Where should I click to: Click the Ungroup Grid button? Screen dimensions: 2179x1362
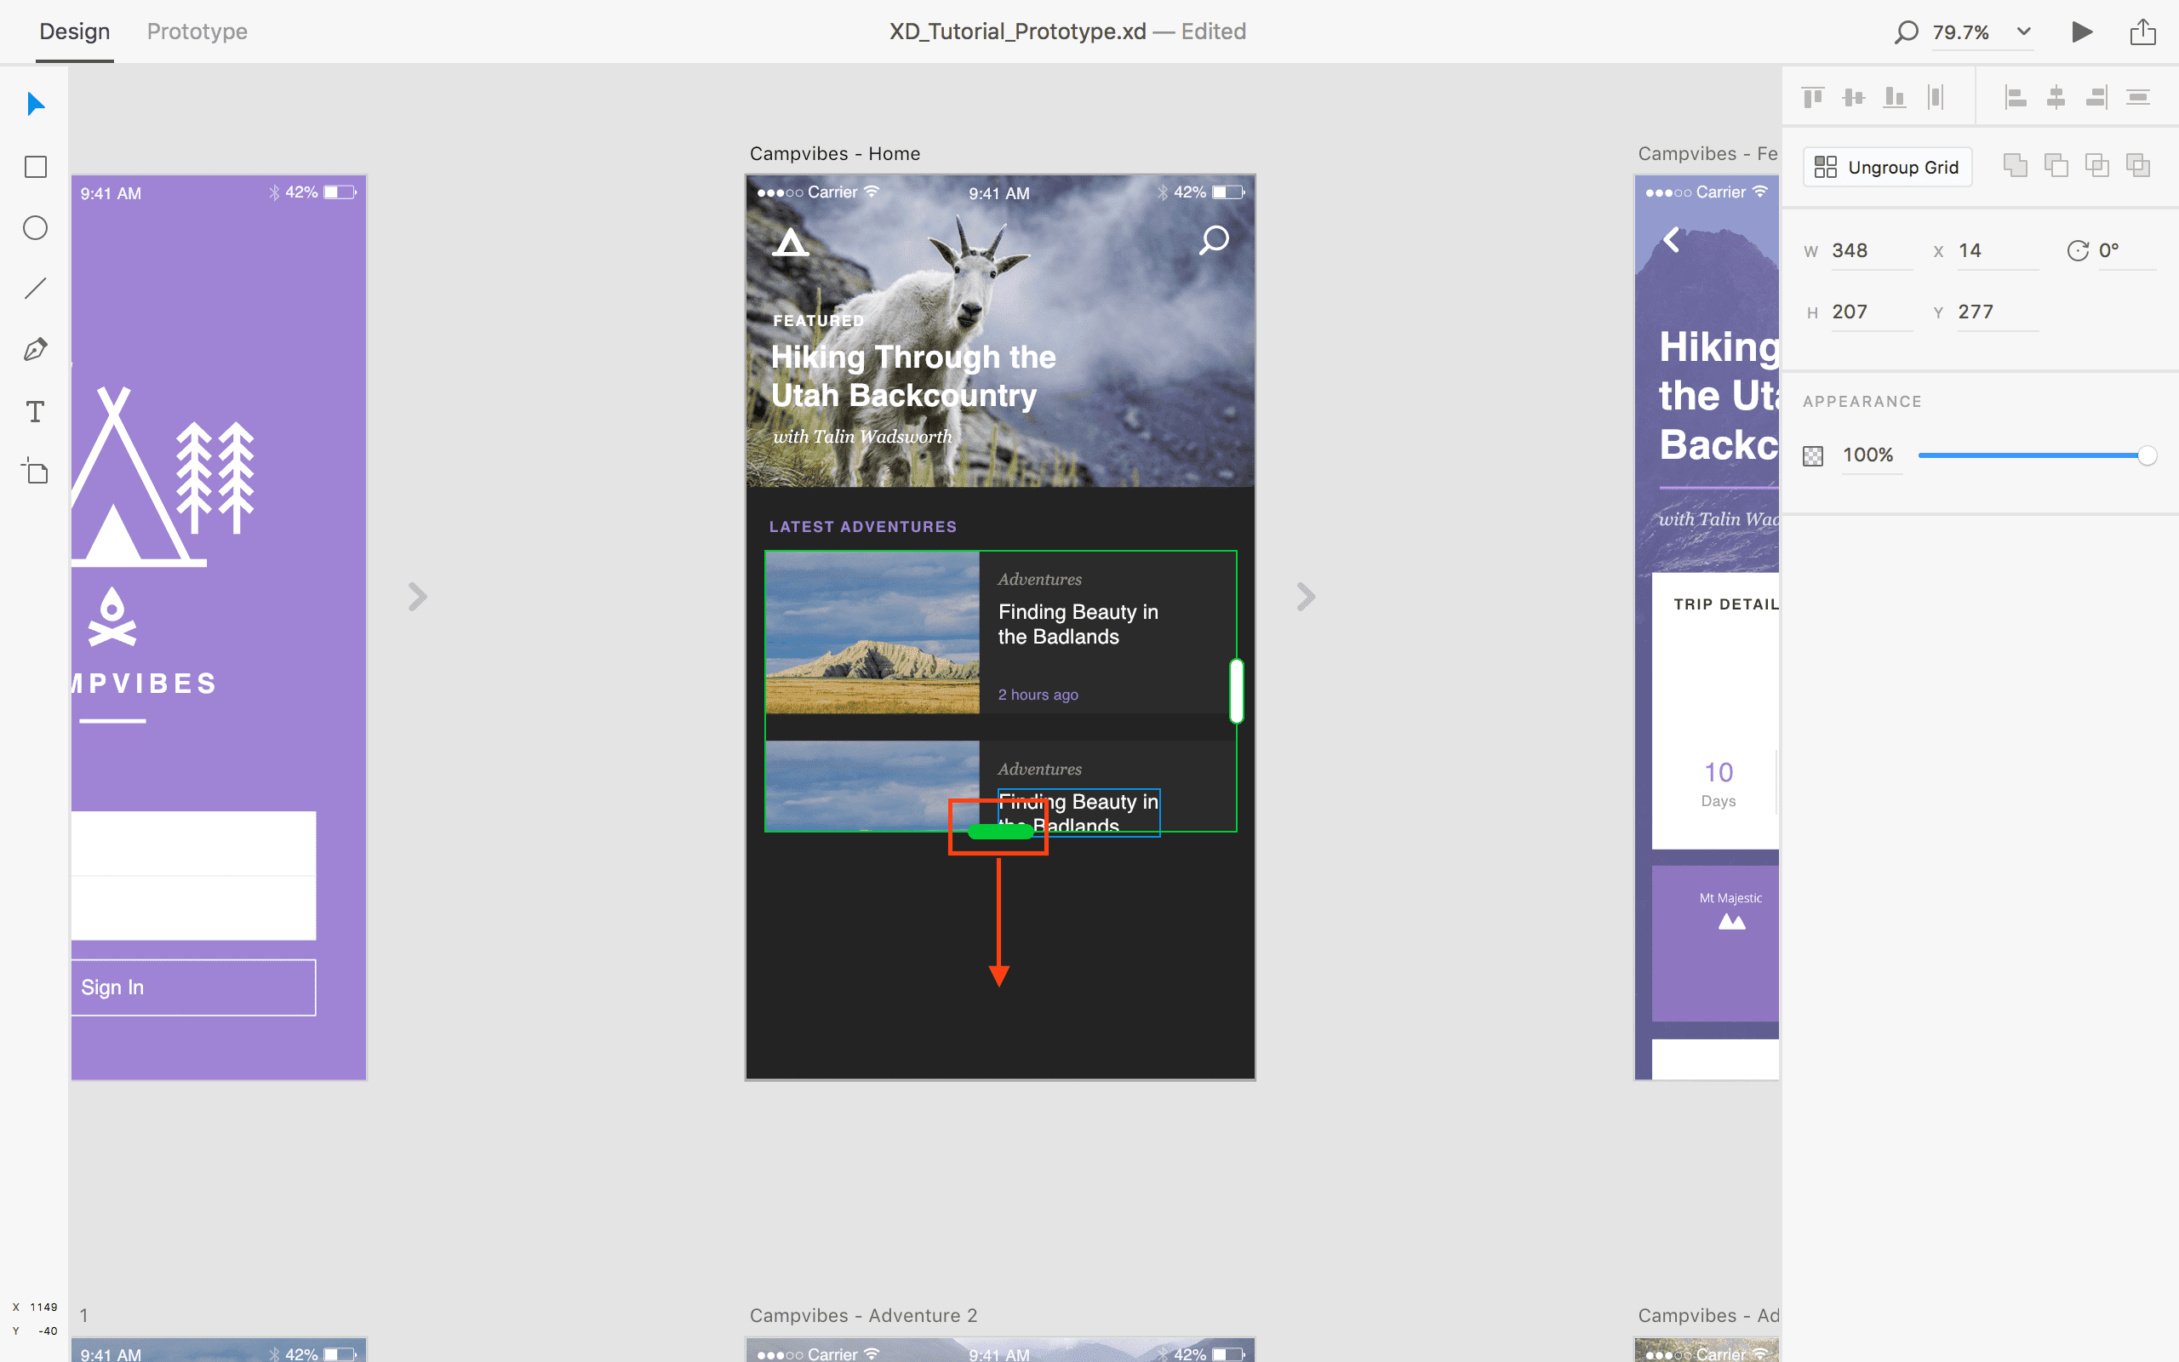[x=1887, y=167]
